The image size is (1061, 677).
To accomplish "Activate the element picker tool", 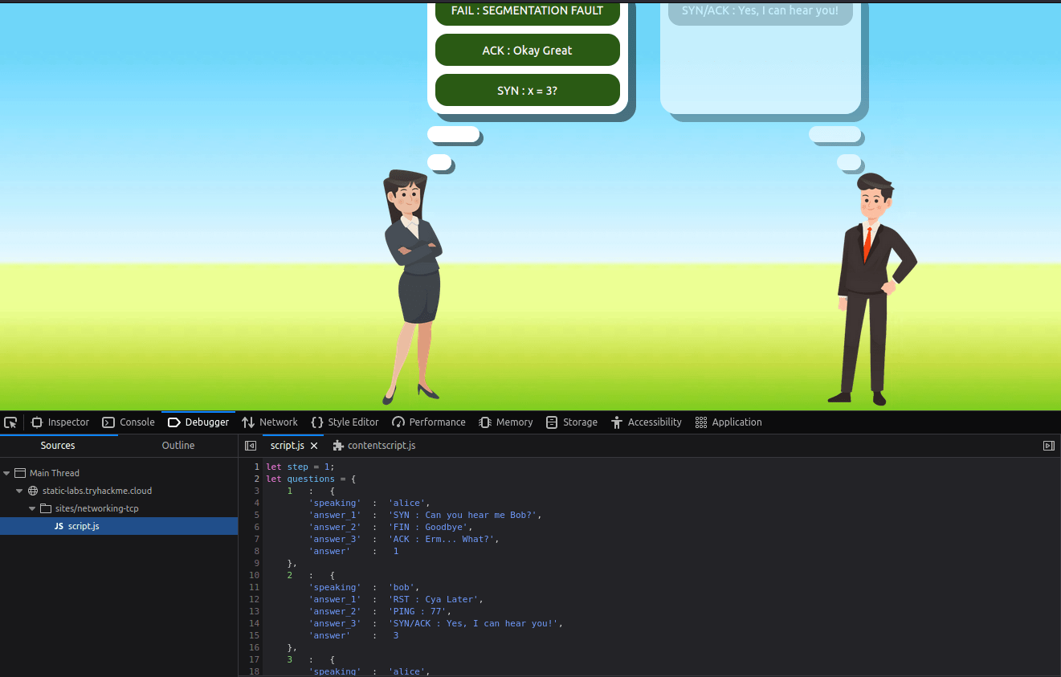I will tap(11, 422).
